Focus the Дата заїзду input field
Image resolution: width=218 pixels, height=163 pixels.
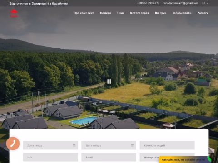coord(50,145)
